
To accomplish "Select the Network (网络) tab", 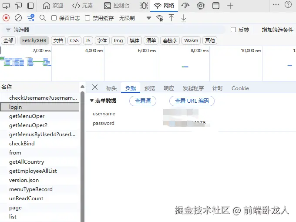I will (164, 6).
